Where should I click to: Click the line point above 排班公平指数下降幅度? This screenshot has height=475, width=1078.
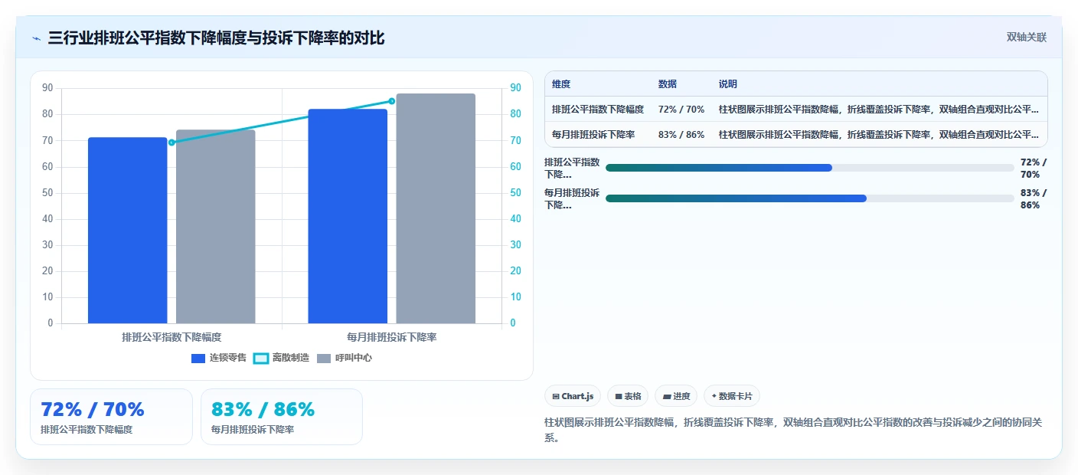click(x=171, y=142)
